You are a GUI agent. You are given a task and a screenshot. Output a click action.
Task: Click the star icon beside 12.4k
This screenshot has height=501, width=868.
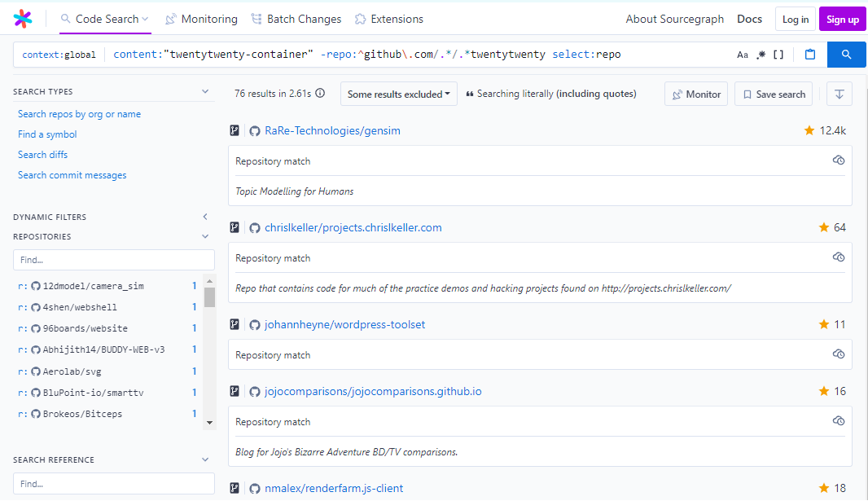pyautogui.click(x=809, y=130)
